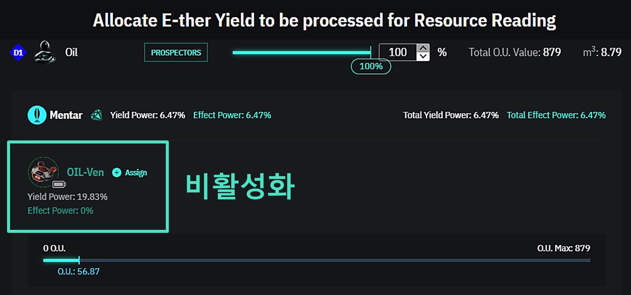Screen dimensions: 631x295
Task: Click the 100% slider tooltip bubble
Action: (371, 66)
